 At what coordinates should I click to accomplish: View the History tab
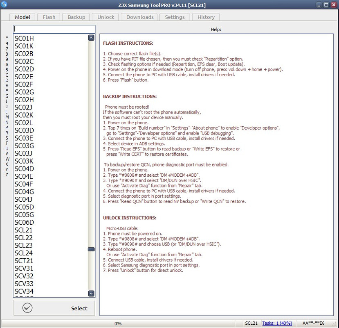click(x=206, y=17)
